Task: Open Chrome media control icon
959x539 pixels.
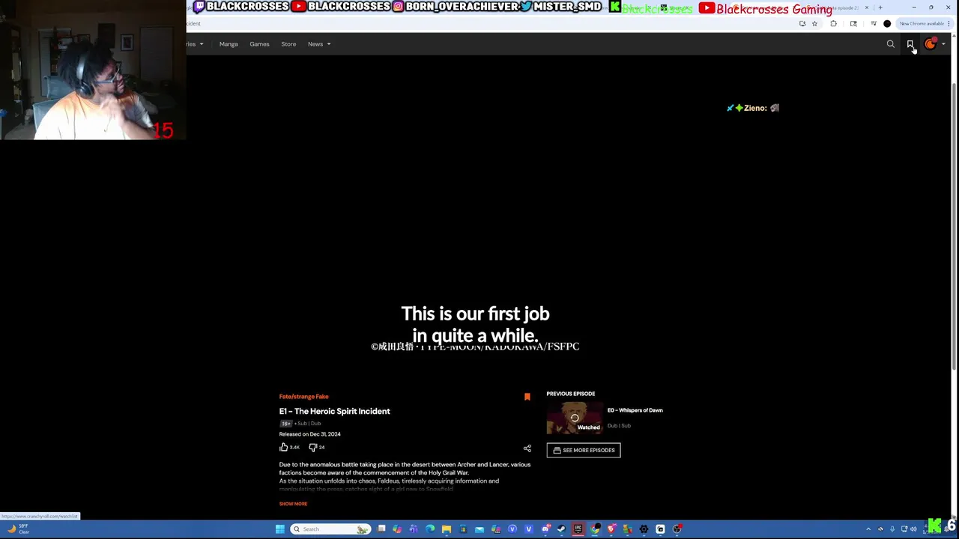Action: tap(874, 24)
